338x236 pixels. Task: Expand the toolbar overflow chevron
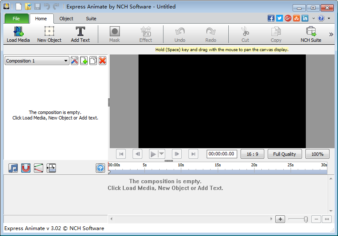[331, 34]
